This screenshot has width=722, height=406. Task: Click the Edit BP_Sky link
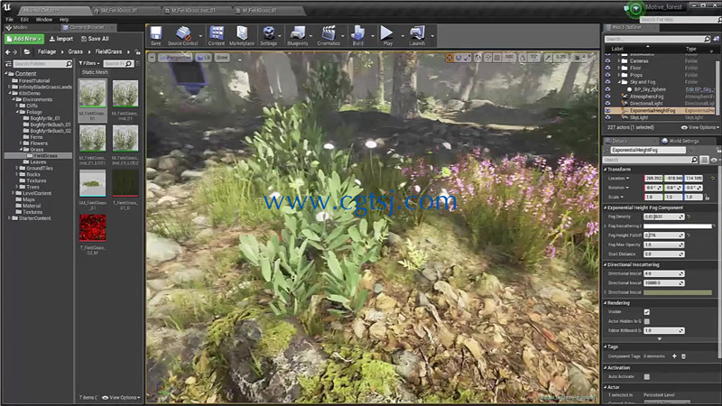(x=700, y=89)
